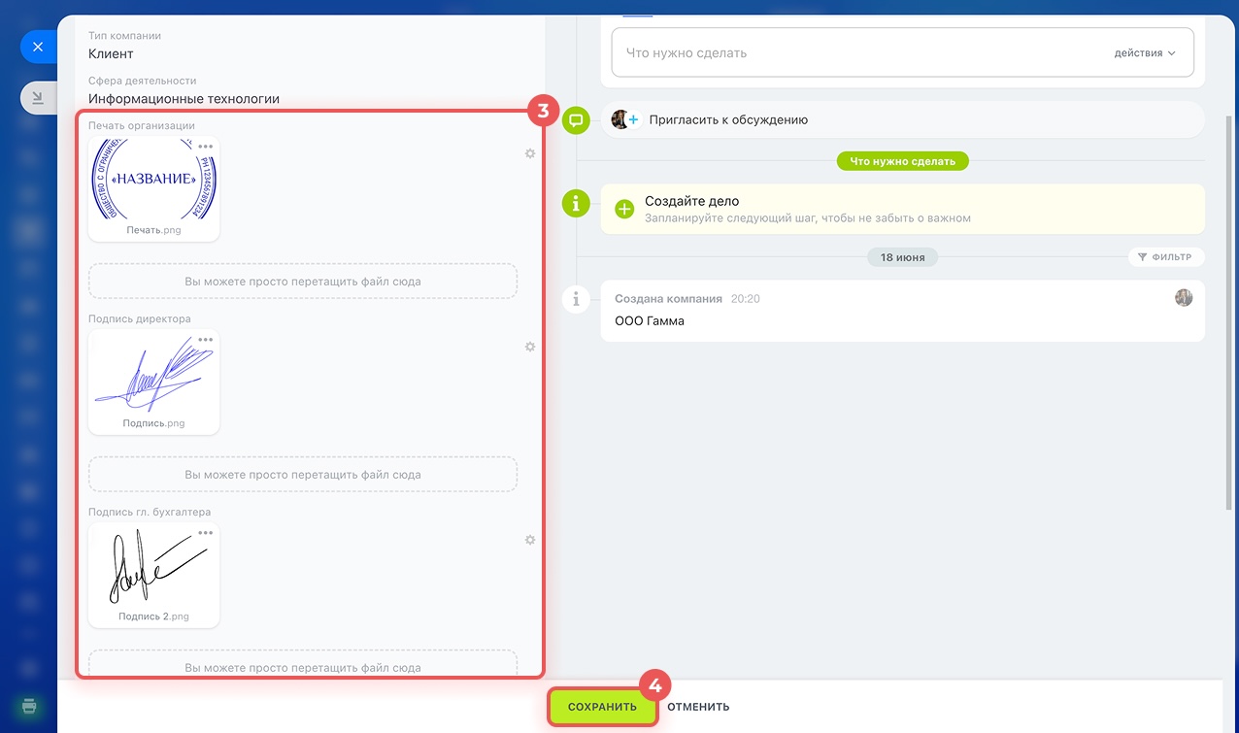Click the green plus icon to create activity
This screenshot has width=1239, height=733.
(x=625, y=209)
